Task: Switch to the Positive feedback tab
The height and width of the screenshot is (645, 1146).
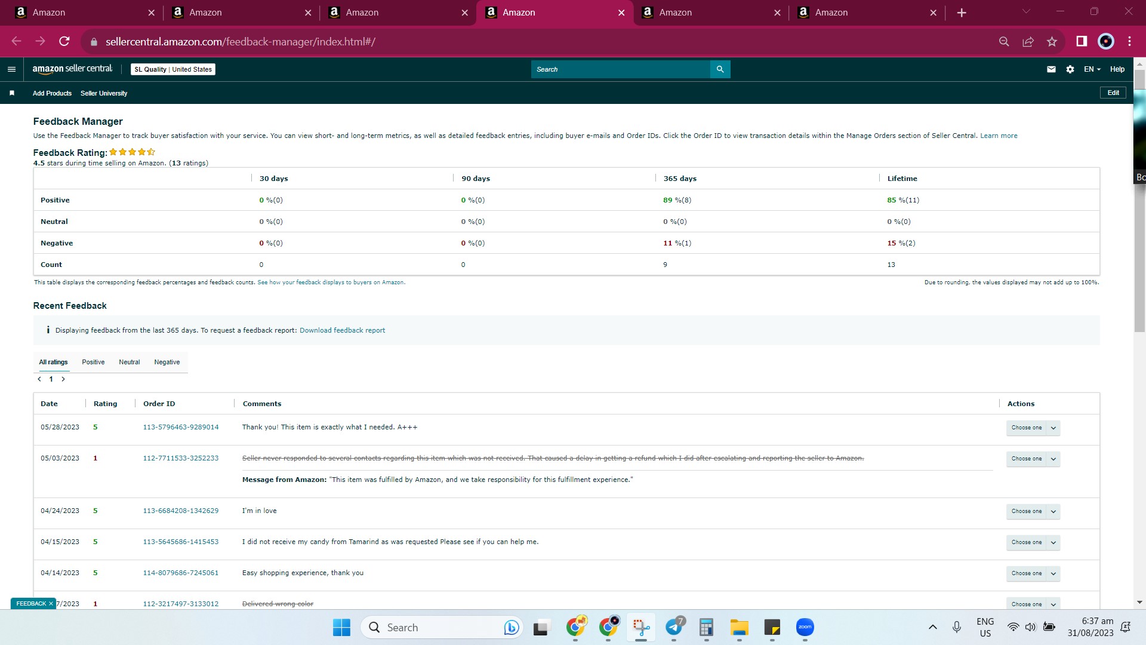Action: pyautogui.click(x=93, y=362)
